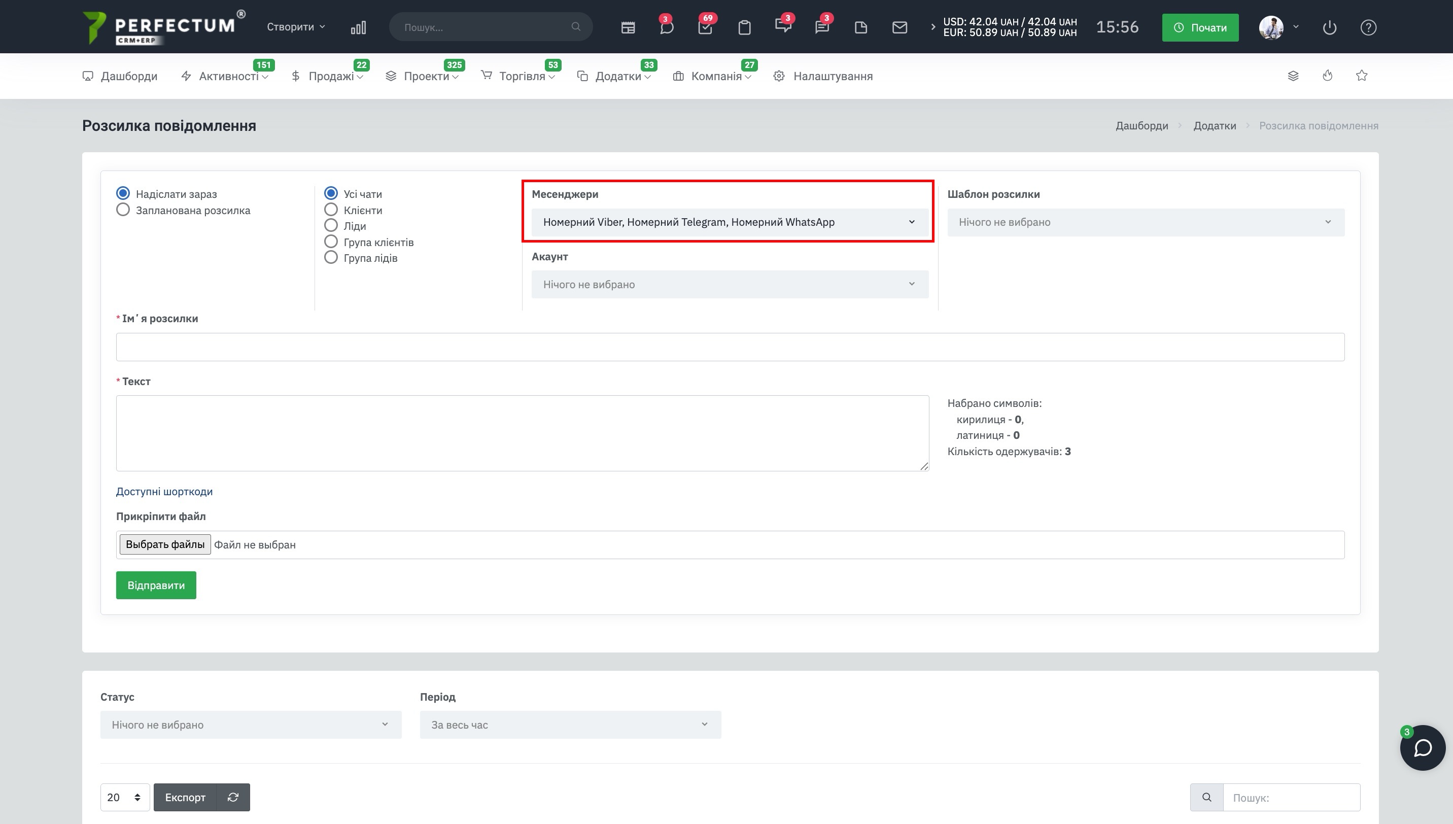Click the power logout icon
Image resolution: width=1453 pixels, height=824 pixels.
click(1330, 27)
